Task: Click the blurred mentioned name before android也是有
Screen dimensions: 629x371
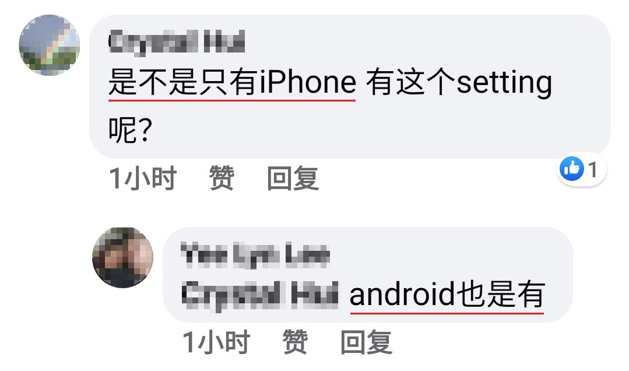Action: click(x=260, y=295)
